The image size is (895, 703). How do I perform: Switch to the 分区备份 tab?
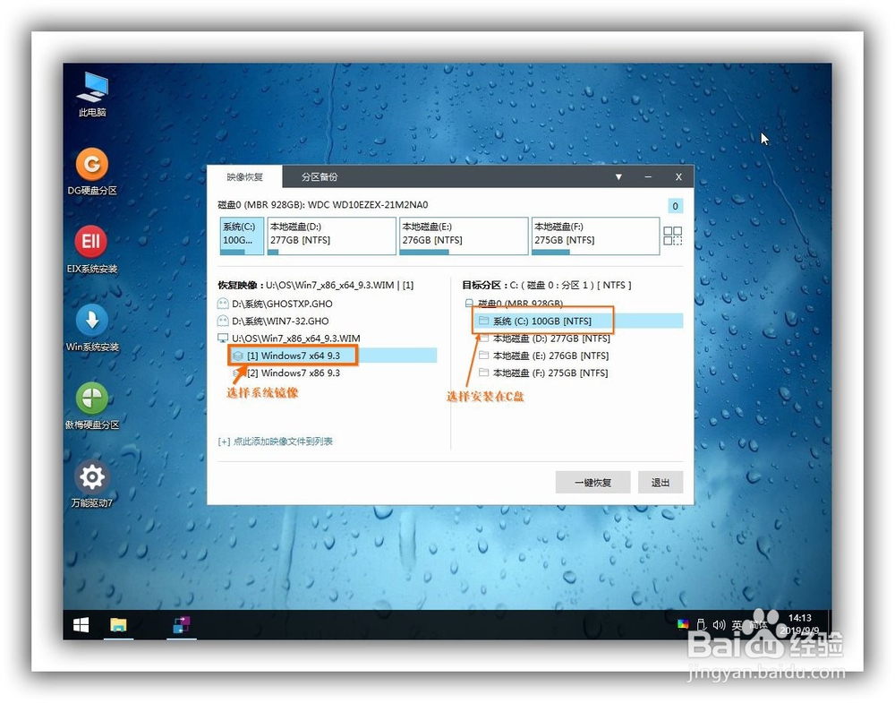click(320, 177)
